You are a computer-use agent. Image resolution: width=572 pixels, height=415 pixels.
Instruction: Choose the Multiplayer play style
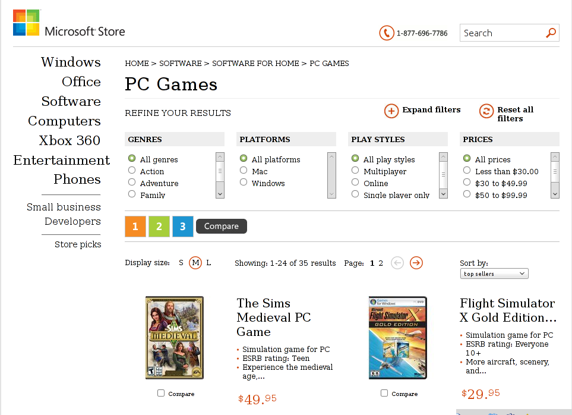[x=355, y=170]
